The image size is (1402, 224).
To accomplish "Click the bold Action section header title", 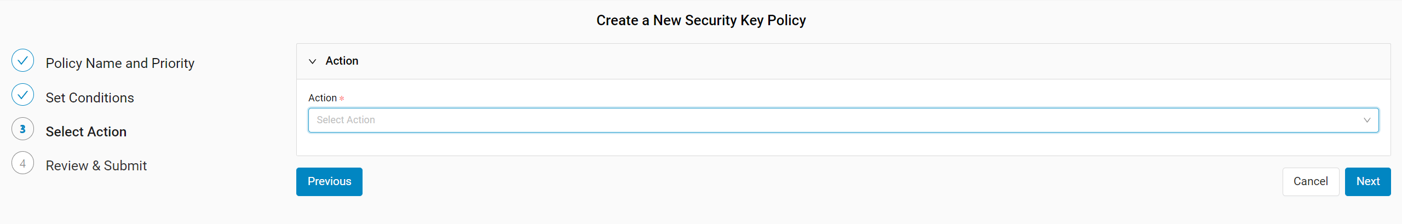I will tap(342, 61).
